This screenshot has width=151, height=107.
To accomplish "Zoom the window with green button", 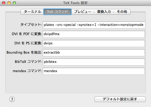I will [x=14, y=3].
